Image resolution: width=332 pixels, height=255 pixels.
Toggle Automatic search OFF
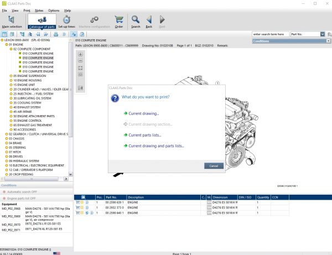pos(22,191)
